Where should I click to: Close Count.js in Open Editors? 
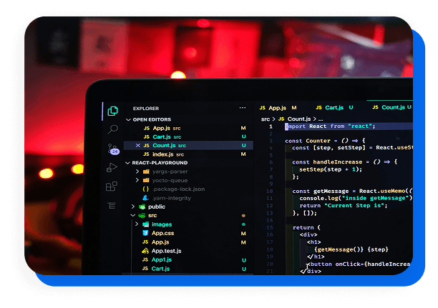pos(137,145)
